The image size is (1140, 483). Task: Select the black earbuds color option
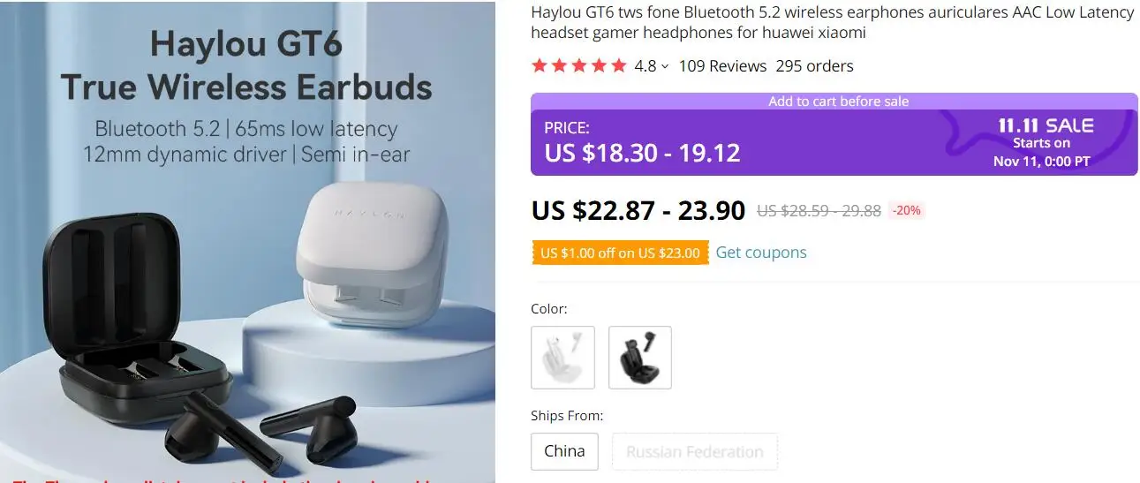click(x=640, y=358)
